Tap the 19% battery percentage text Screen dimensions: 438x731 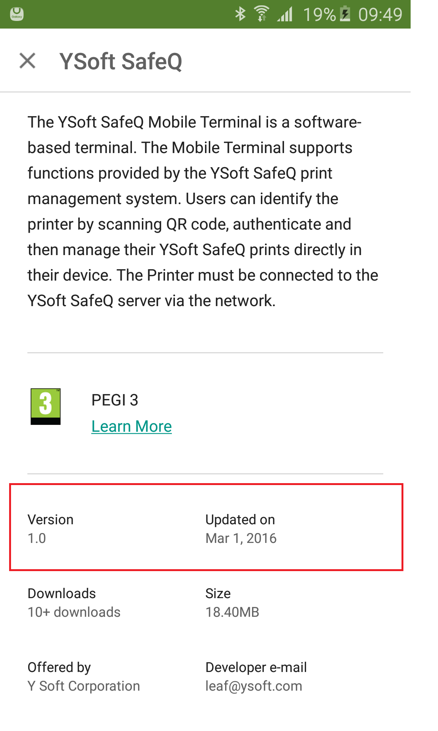click(x=319, y=14)
